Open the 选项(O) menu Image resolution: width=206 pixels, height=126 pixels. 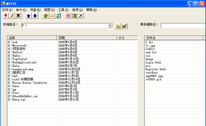[77, 10]
